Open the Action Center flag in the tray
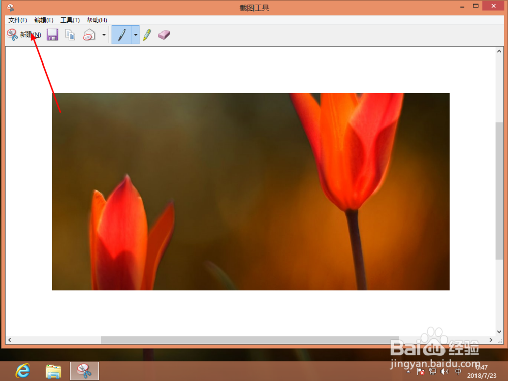This screenshot has height=381, width=508. [x=420, y=371]
